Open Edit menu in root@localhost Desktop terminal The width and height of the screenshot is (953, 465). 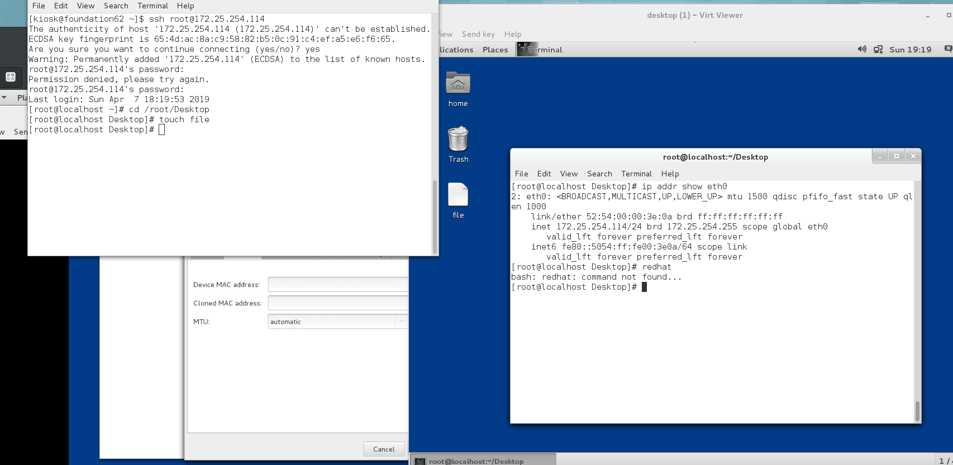point(544,174)
